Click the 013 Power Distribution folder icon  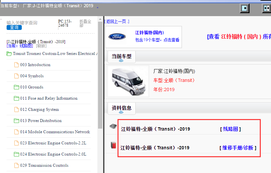pos(17,121)
